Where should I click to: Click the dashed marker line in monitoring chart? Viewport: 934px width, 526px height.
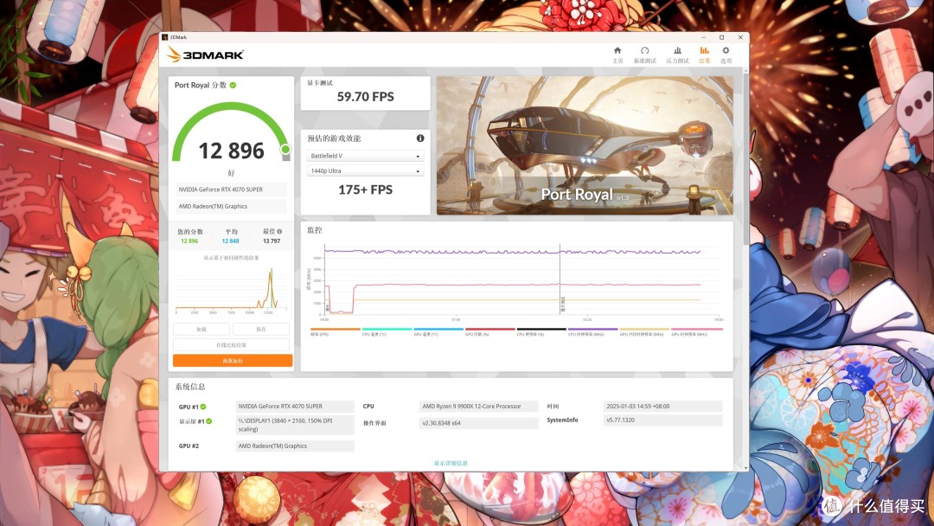pos(560,279)
